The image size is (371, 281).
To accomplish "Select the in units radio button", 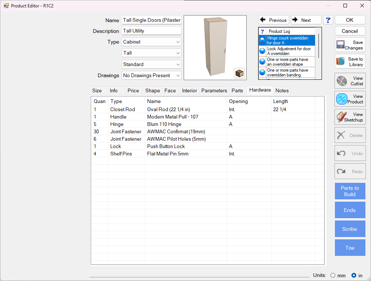I will pos(354,275).
